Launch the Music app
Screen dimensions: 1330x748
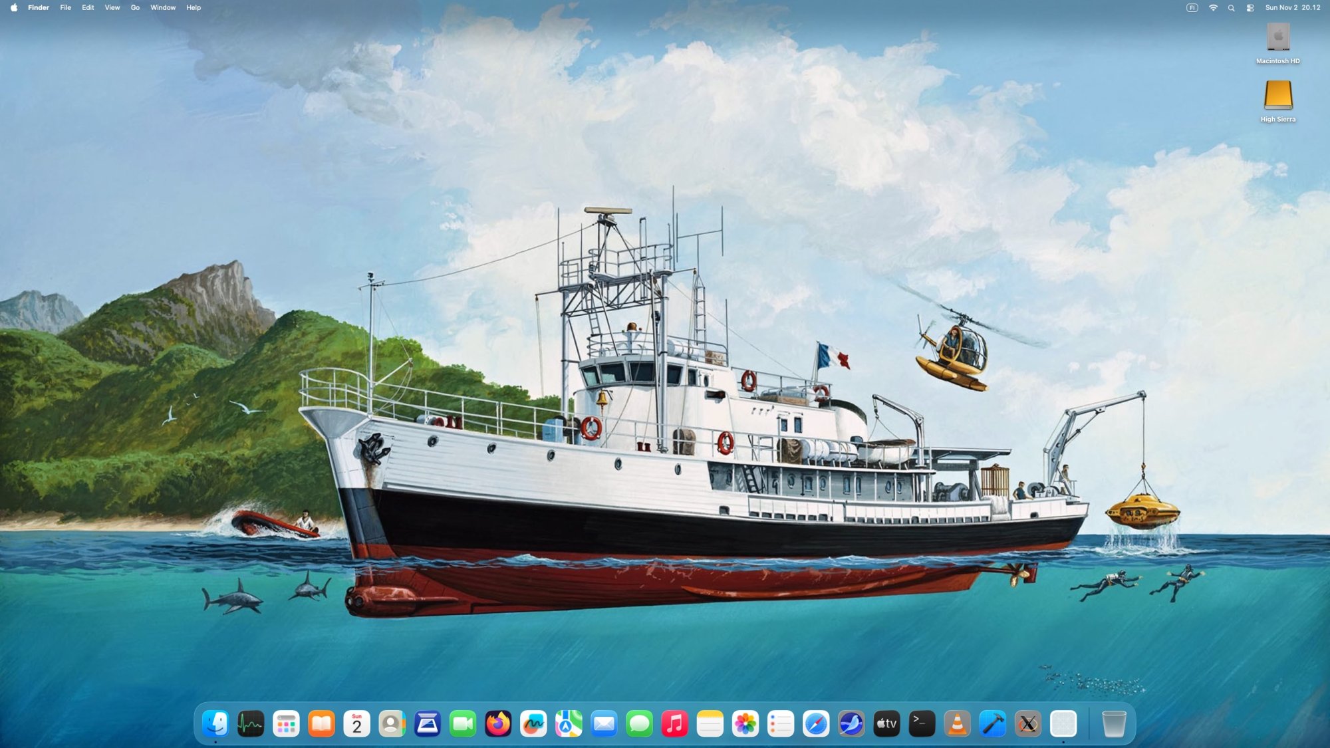click(x=674, y=723)
